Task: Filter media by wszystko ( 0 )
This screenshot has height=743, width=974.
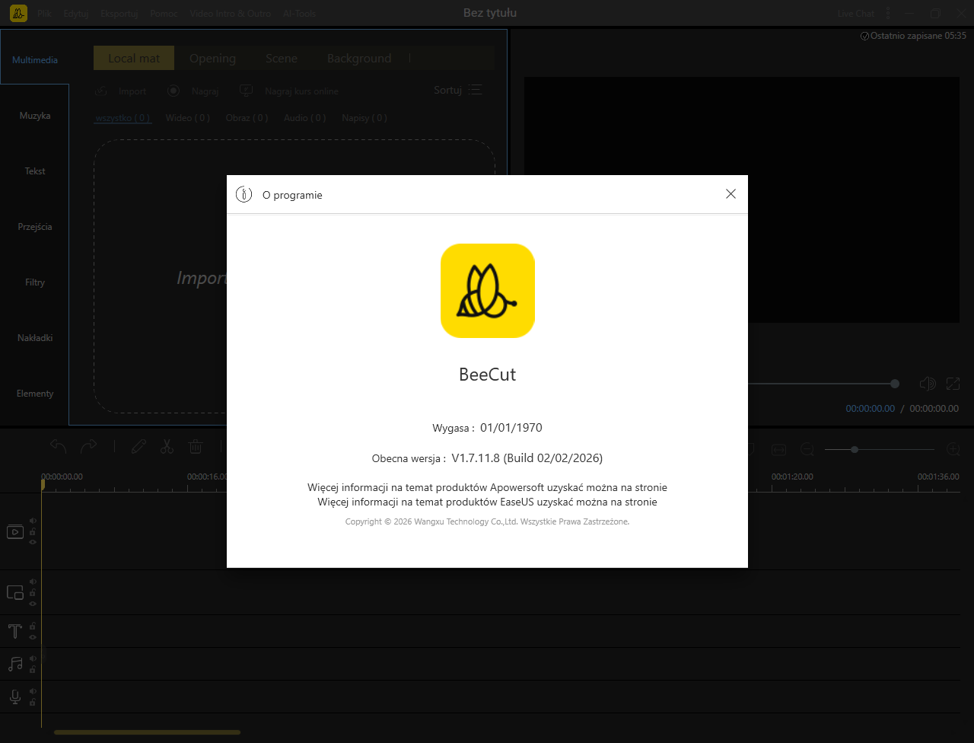Action: click(123, 118)
